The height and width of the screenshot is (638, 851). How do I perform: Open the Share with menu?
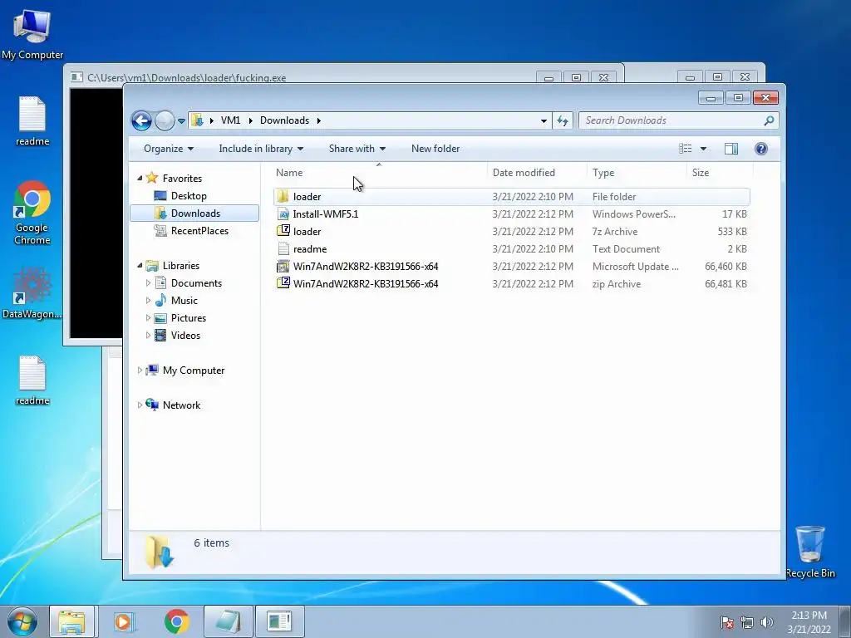357,149
